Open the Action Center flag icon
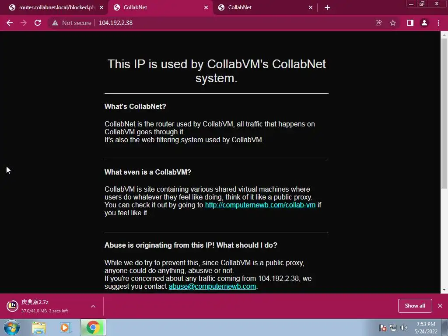Screen dimensions: 448x336 [x=382, y=328]
